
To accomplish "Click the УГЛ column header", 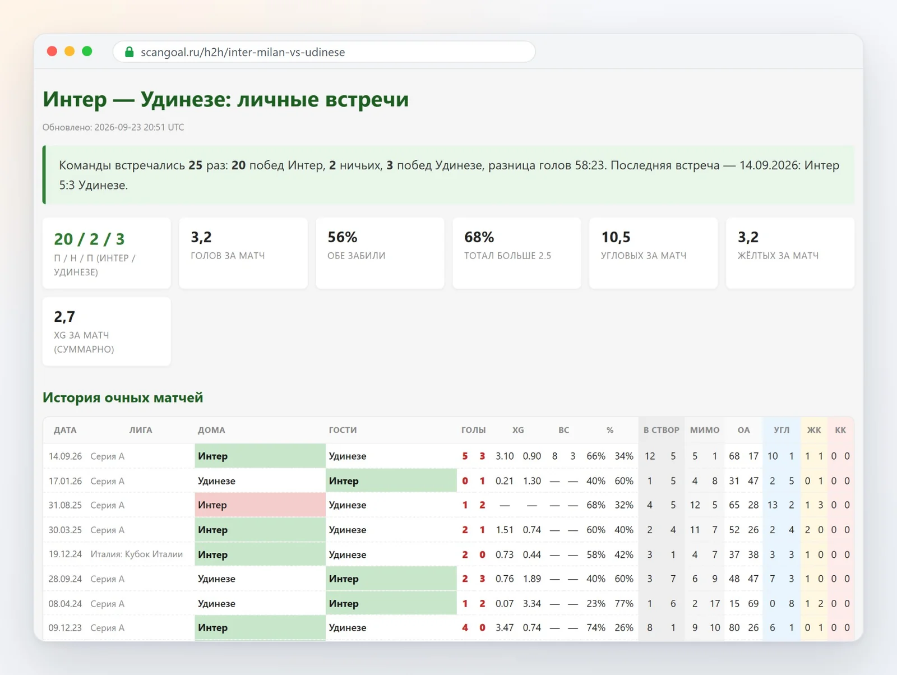I will pos(782,430).
